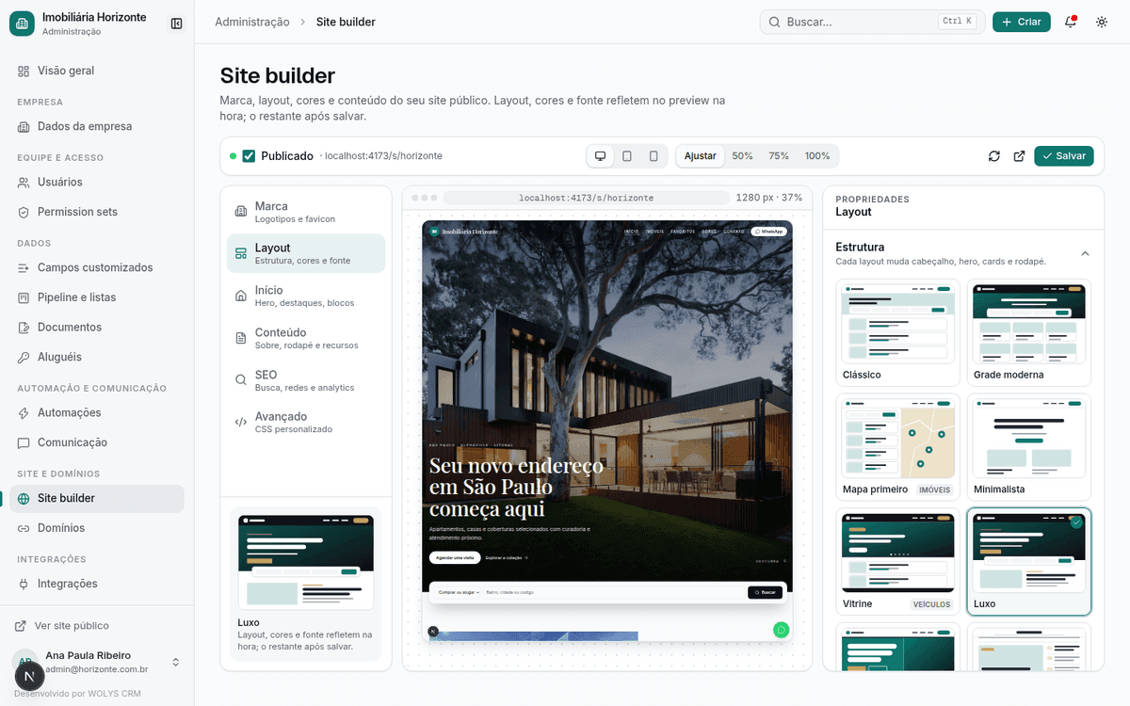Toggle the Publicado checkbox
The height and width of the screenshot is (706, 1130).
click(249, 156)
